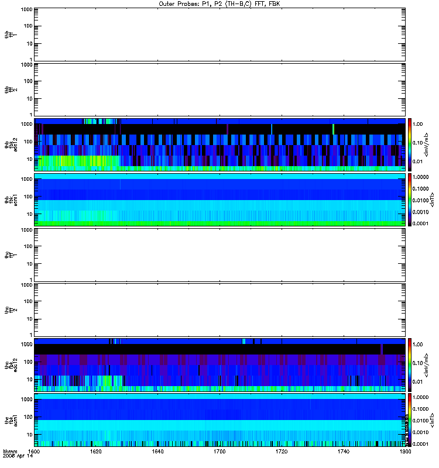Image resolution: width=439 pixels, height=468 pixels.
Task: Click the thc fbk edc12 spectrogram panel
Action: [220, 364]
